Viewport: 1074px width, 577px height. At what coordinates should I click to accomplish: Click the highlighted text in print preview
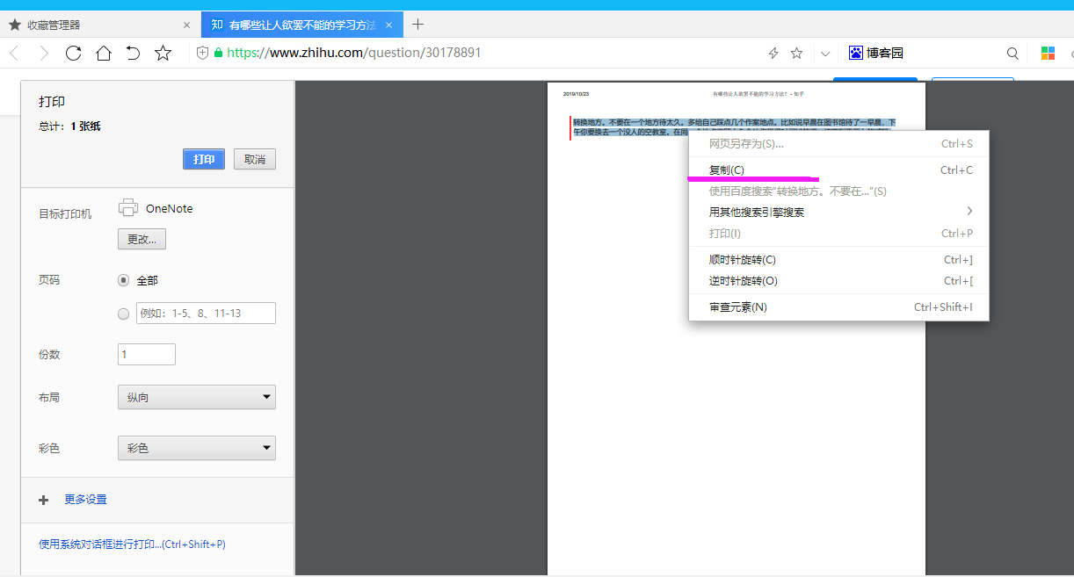coord(734,127)
